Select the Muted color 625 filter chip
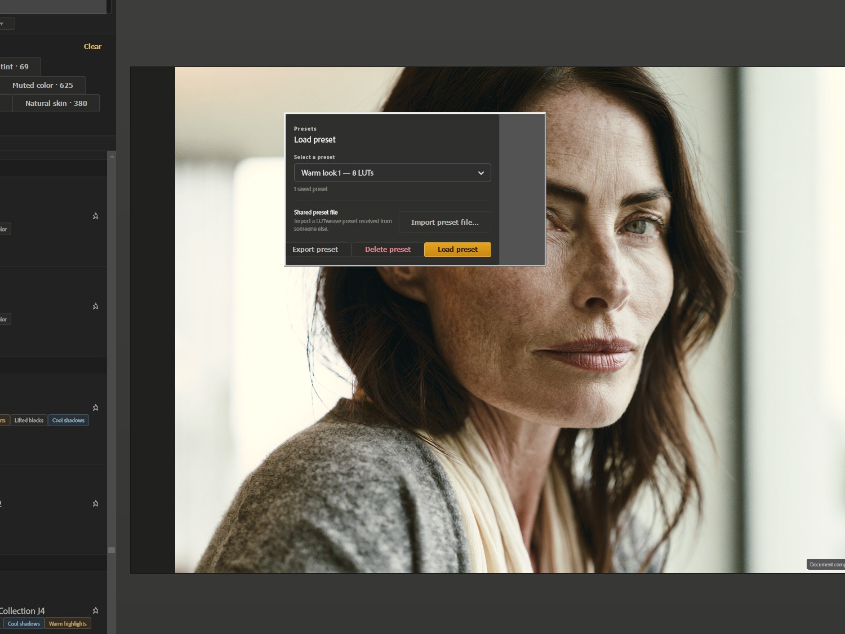Screen dimensions: 845x634 42,85
